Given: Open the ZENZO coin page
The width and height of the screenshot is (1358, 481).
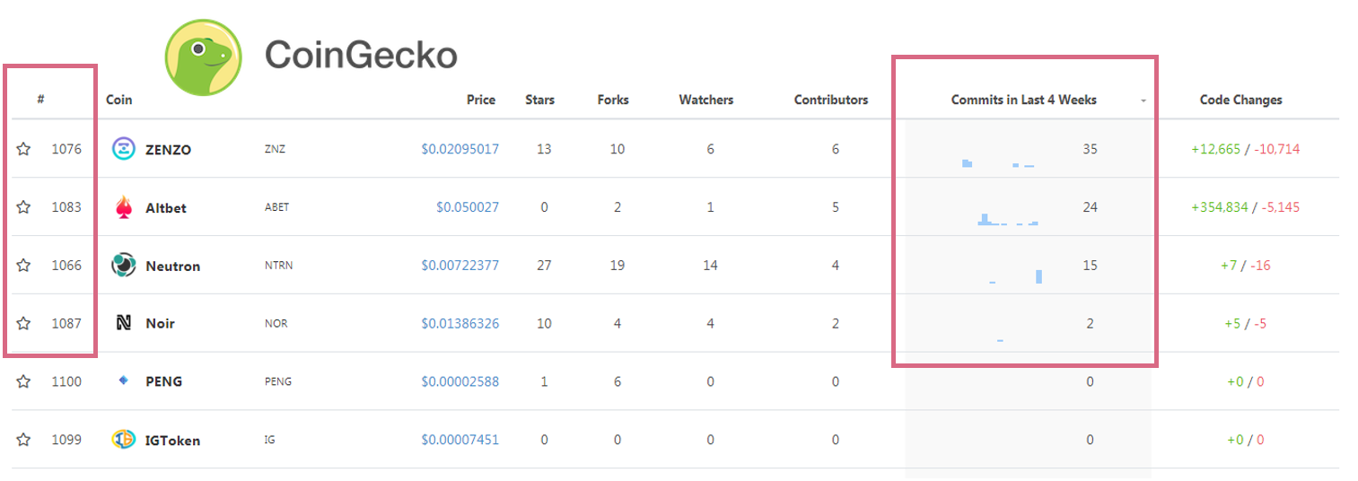Looking at the screenshot, I should pos(168,150).
